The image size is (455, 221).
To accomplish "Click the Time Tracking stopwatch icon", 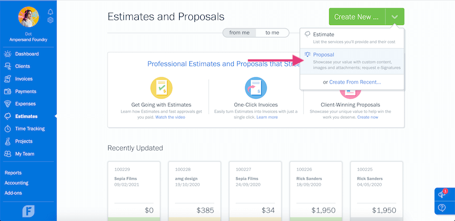I will coord(7,129).
